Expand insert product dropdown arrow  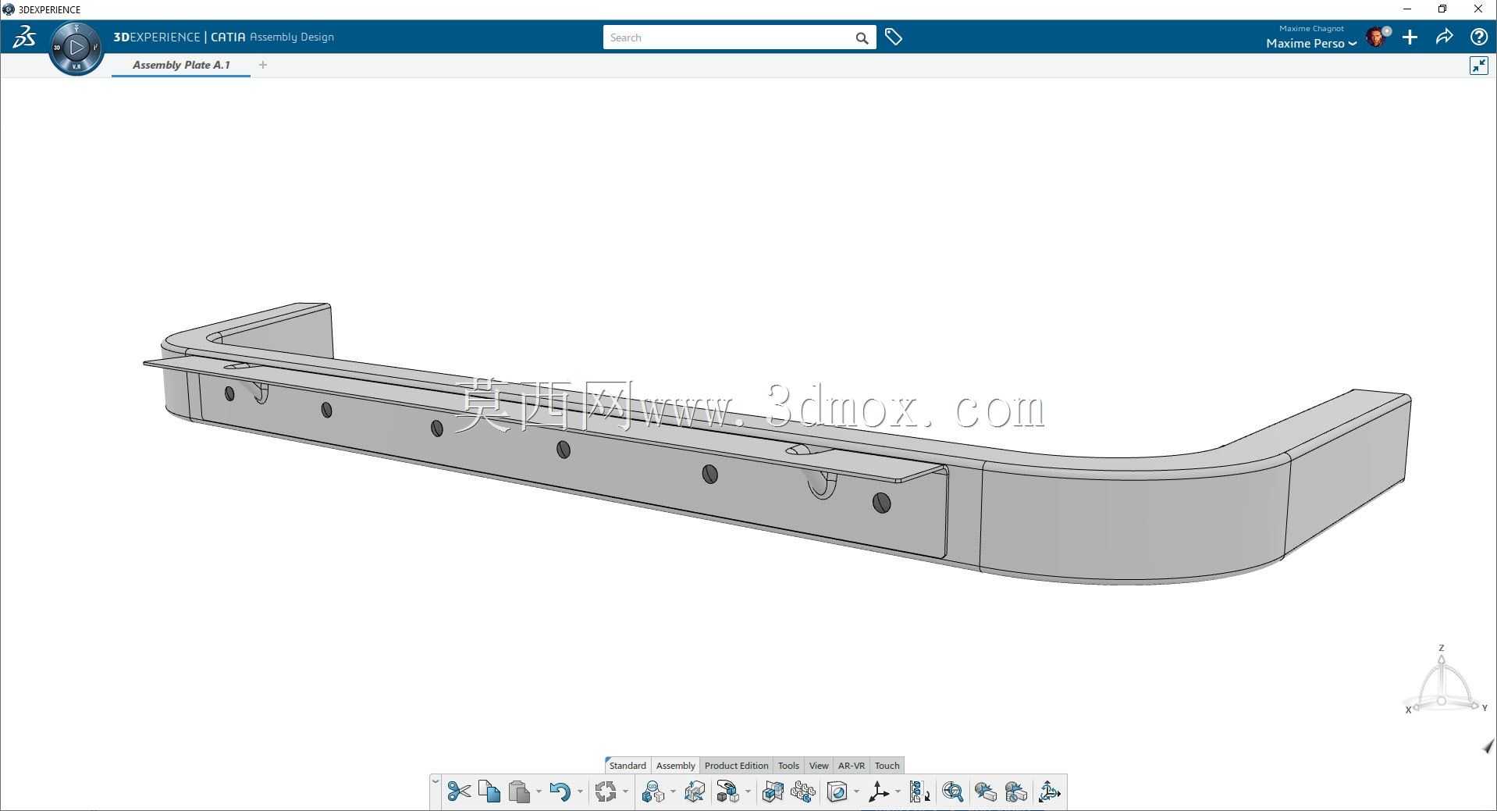point(748,792)
